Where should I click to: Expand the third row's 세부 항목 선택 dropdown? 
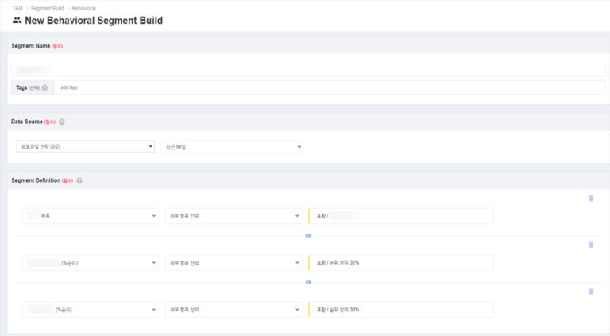[x=234, y=309]
